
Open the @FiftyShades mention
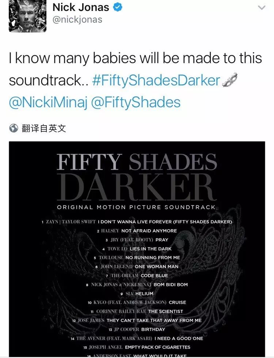click(x=136, y=102)
